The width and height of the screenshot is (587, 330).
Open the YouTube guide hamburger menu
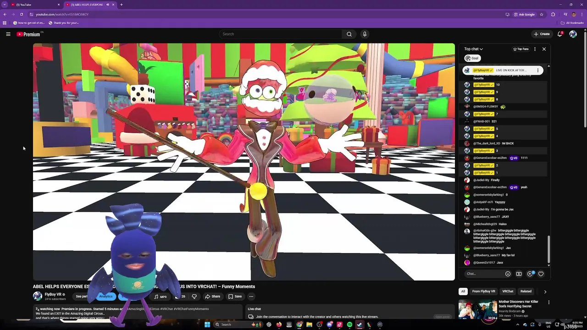point(8,34)
